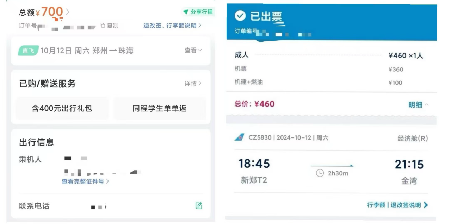Select 同程学生单单返 service card
The image size is (451, 224).
pyautogui.click(x=160, y=108)
